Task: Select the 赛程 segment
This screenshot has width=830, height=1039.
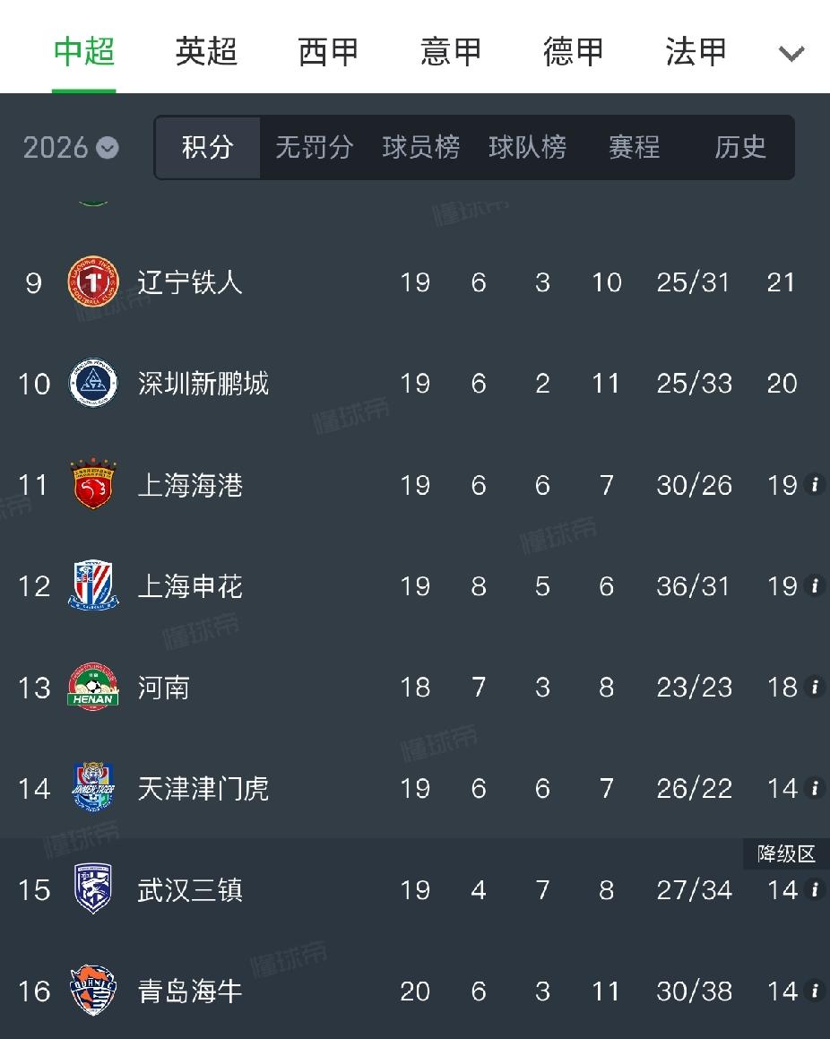Action: 634,147
